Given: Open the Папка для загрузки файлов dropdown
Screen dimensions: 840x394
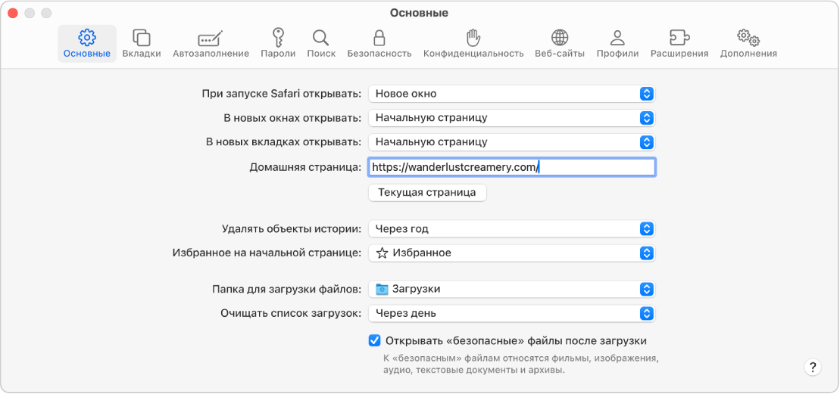Looking at the screenshot, I should (x=512, y=289).
